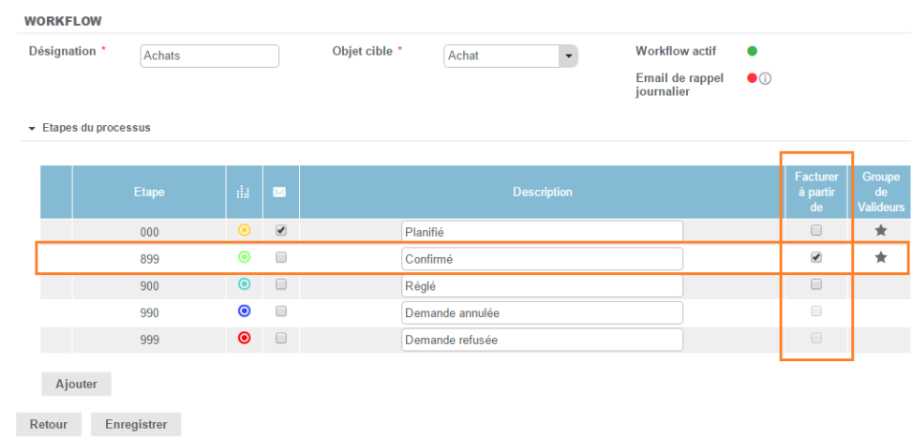The height and width of the screenshot is (447, 923).
Task: Click the red status circle for step 999
Action: (244, 338)
